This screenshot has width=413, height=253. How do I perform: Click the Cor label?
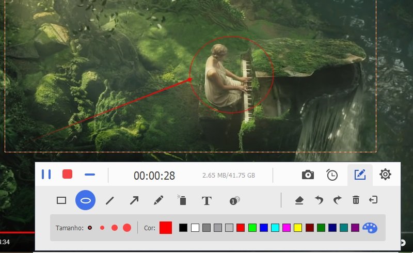pyautogui.click(x=150, y=228)
